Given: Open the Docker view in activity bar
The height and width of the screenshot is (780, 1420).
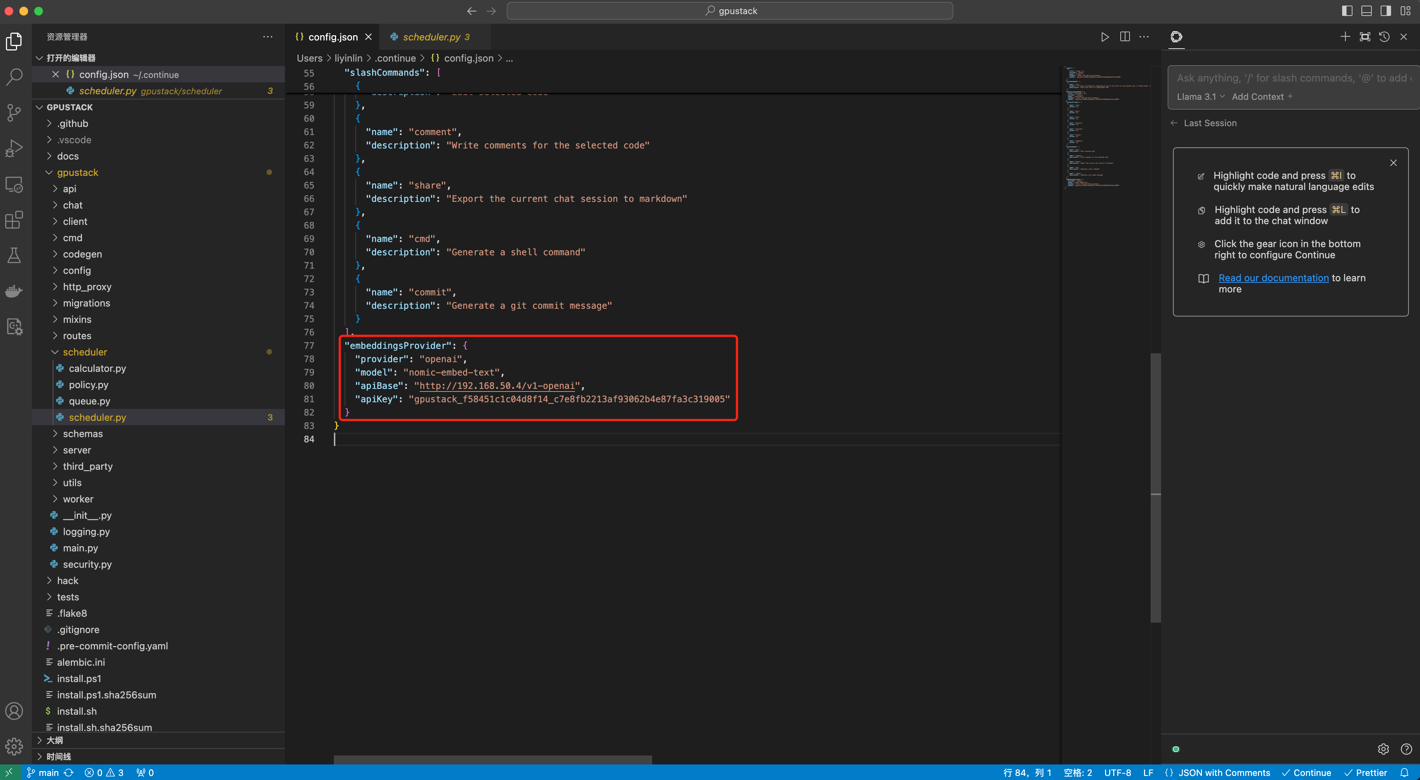Looking at the screenshot, I should point(14,291).
